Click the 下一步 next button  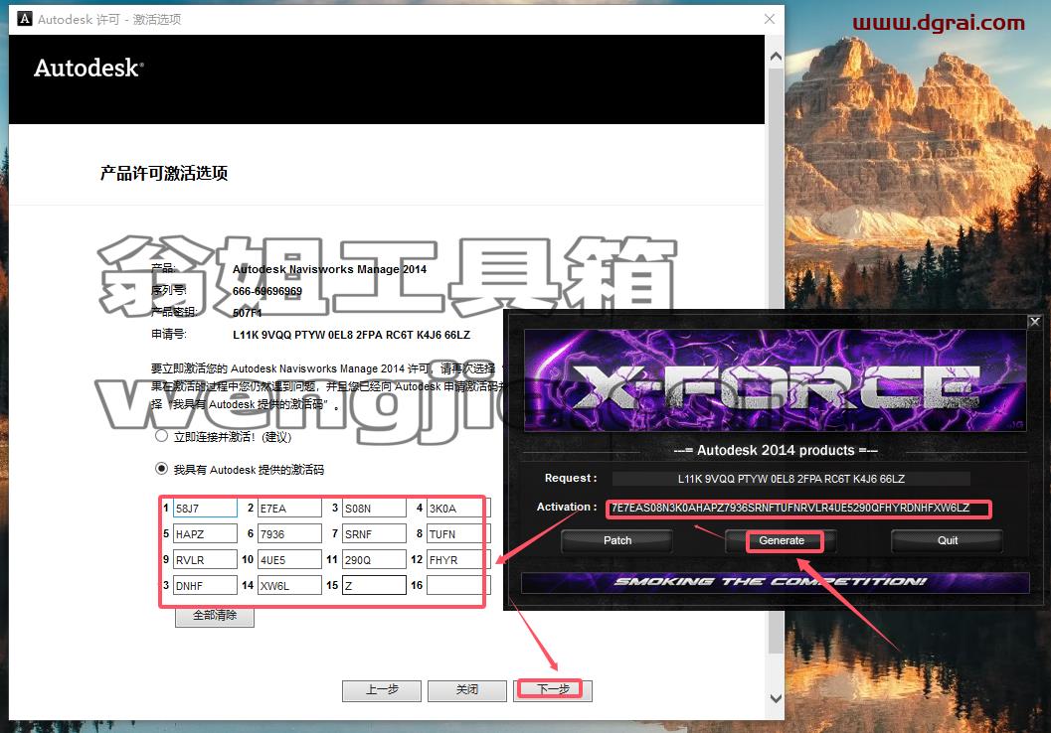[553, 689]
